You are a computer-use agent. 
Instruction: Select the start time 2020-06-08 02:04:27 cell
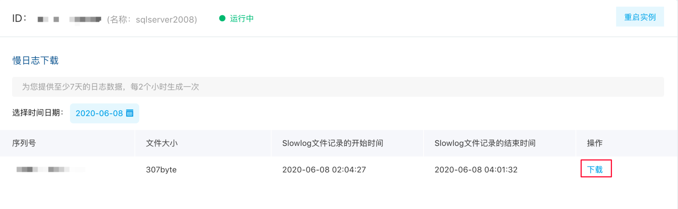tap(324, 170)
